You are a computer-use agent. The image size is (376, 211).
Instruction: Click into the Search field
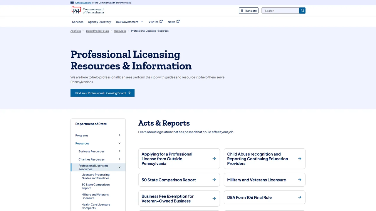281,11
